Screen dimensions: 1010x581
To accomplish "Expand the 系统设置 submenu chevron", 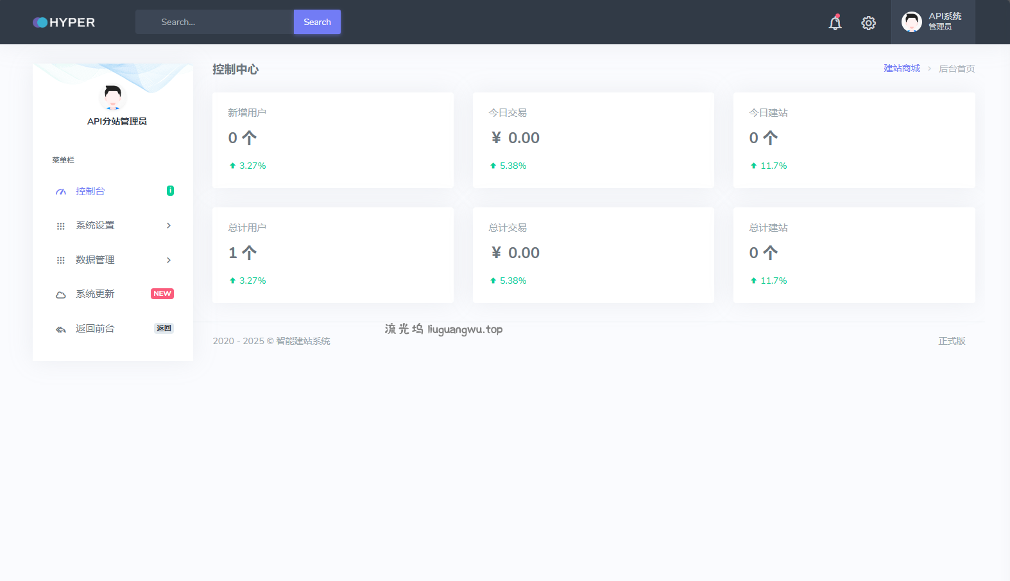I will click(169, 225).
